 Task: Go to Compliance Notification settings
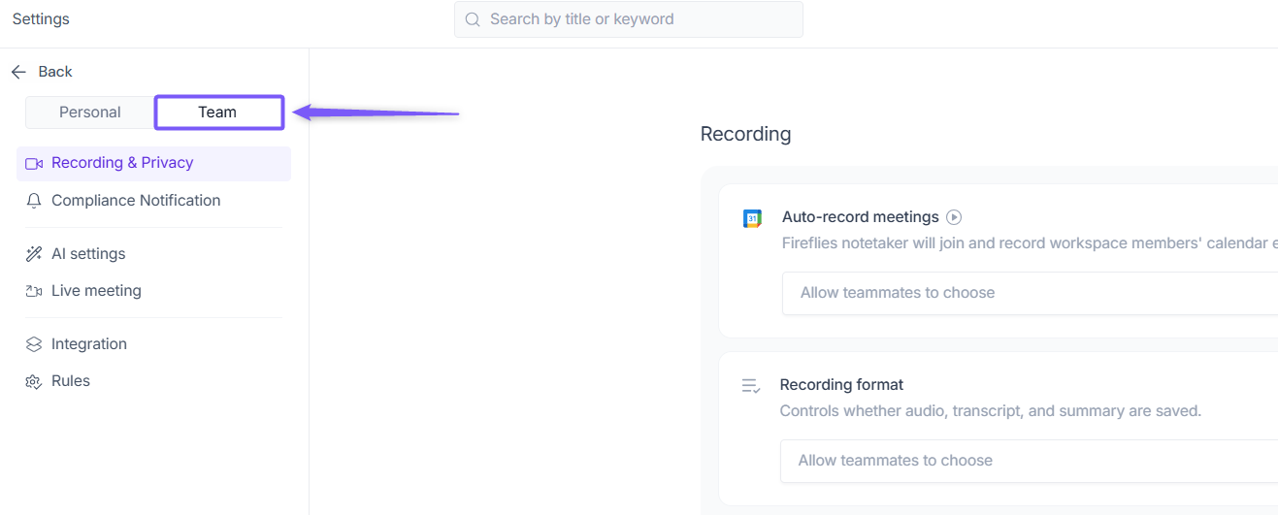tap(136, 201)
